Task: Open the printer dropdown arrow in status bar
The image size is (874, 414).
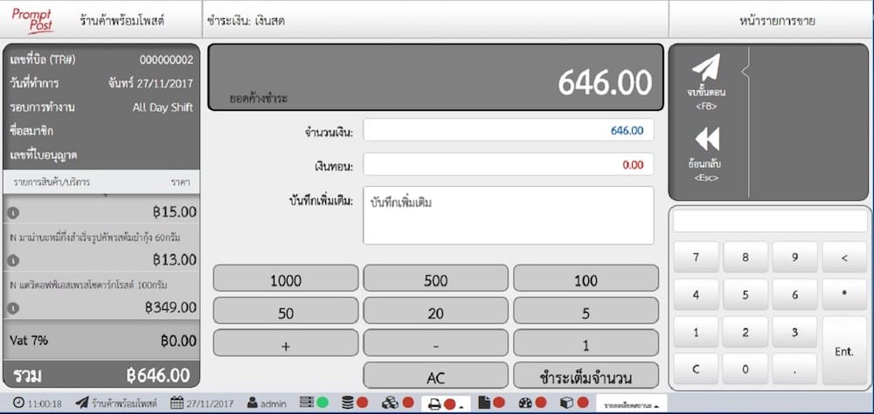Action: 460,404
